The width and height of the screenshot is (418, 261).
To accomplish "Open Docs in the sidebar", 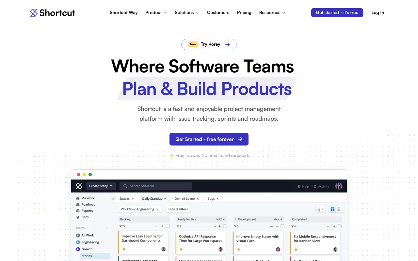I will tap(82, 217).
